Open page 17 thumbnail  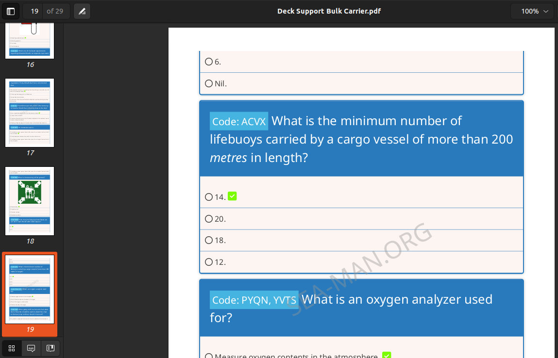pos(30,113)
